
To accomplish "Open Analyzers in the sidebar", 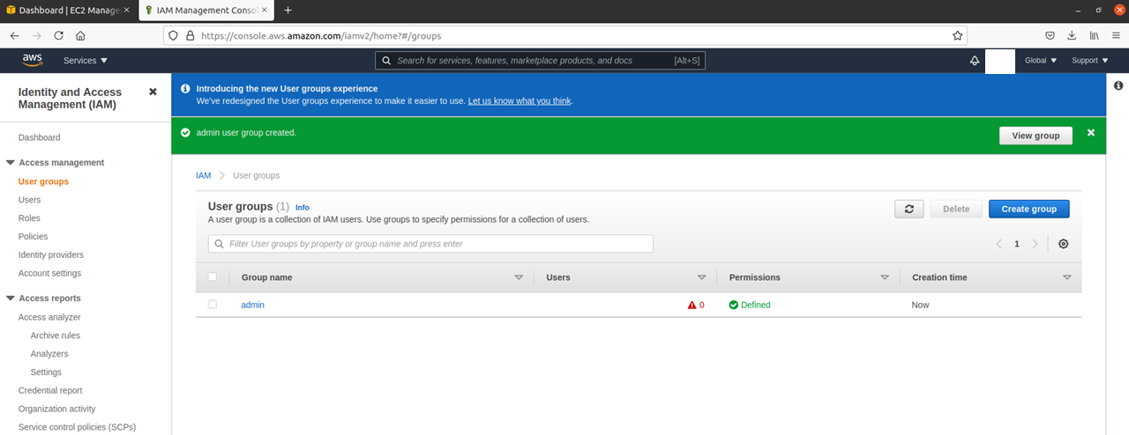I will click(49, 354).
